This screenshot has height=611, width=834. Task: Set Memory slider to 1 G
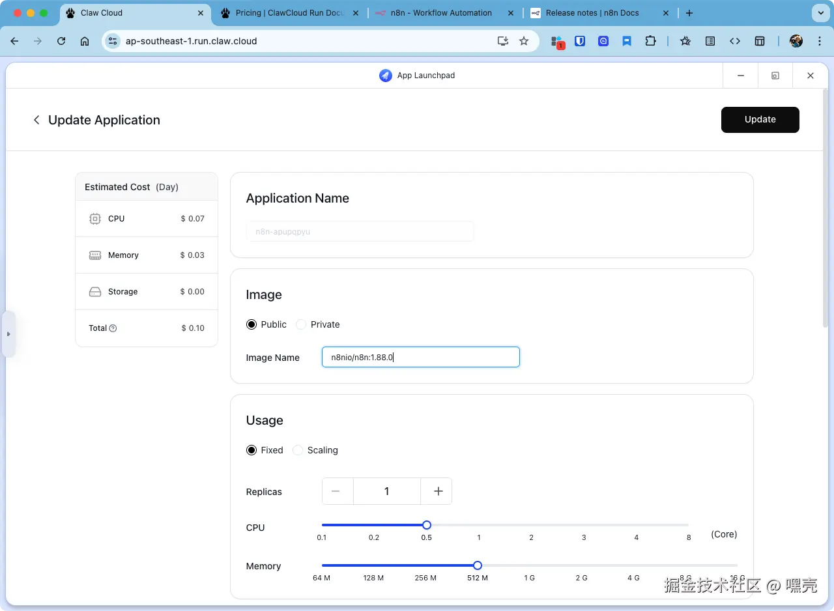tap(529, 565)
